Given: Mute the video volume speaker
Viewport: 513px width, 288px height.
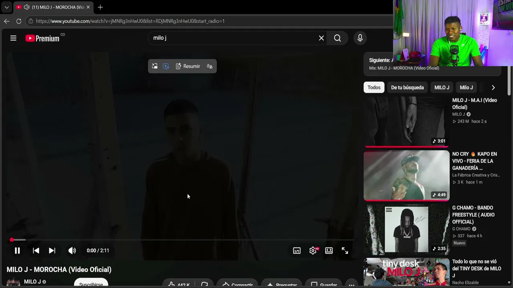Looking at the screenshot, I should [x=72, y=250].
